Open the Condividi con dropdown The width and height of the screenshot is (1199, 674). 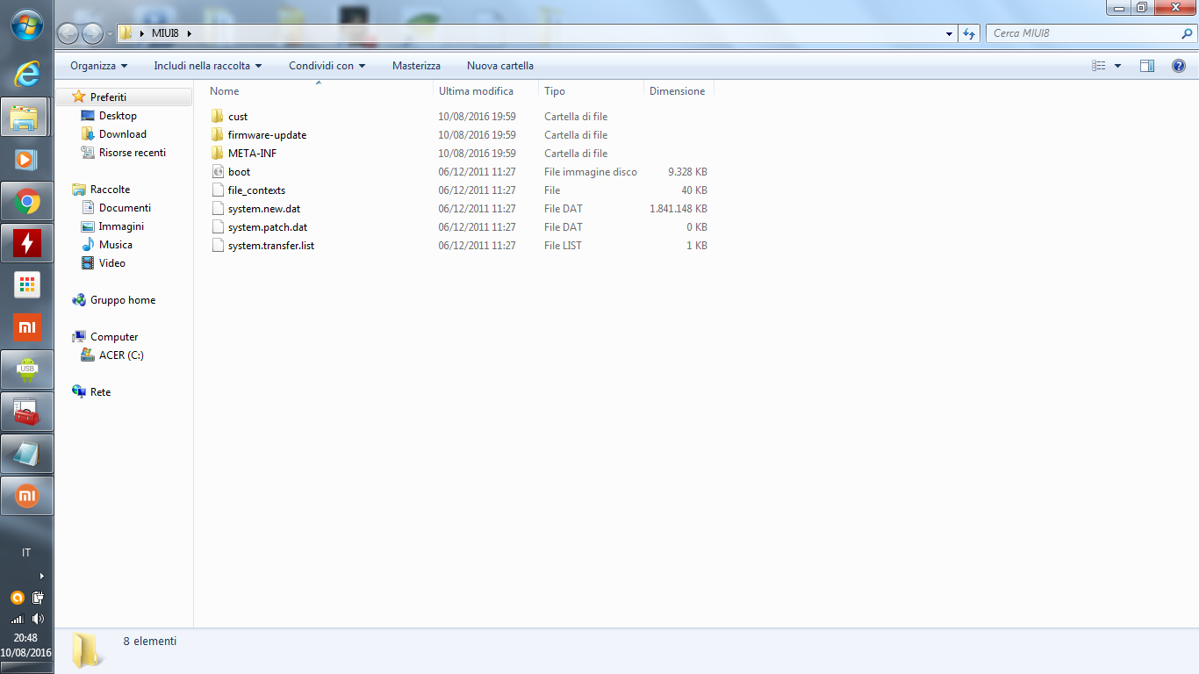[x=327, y=66]
